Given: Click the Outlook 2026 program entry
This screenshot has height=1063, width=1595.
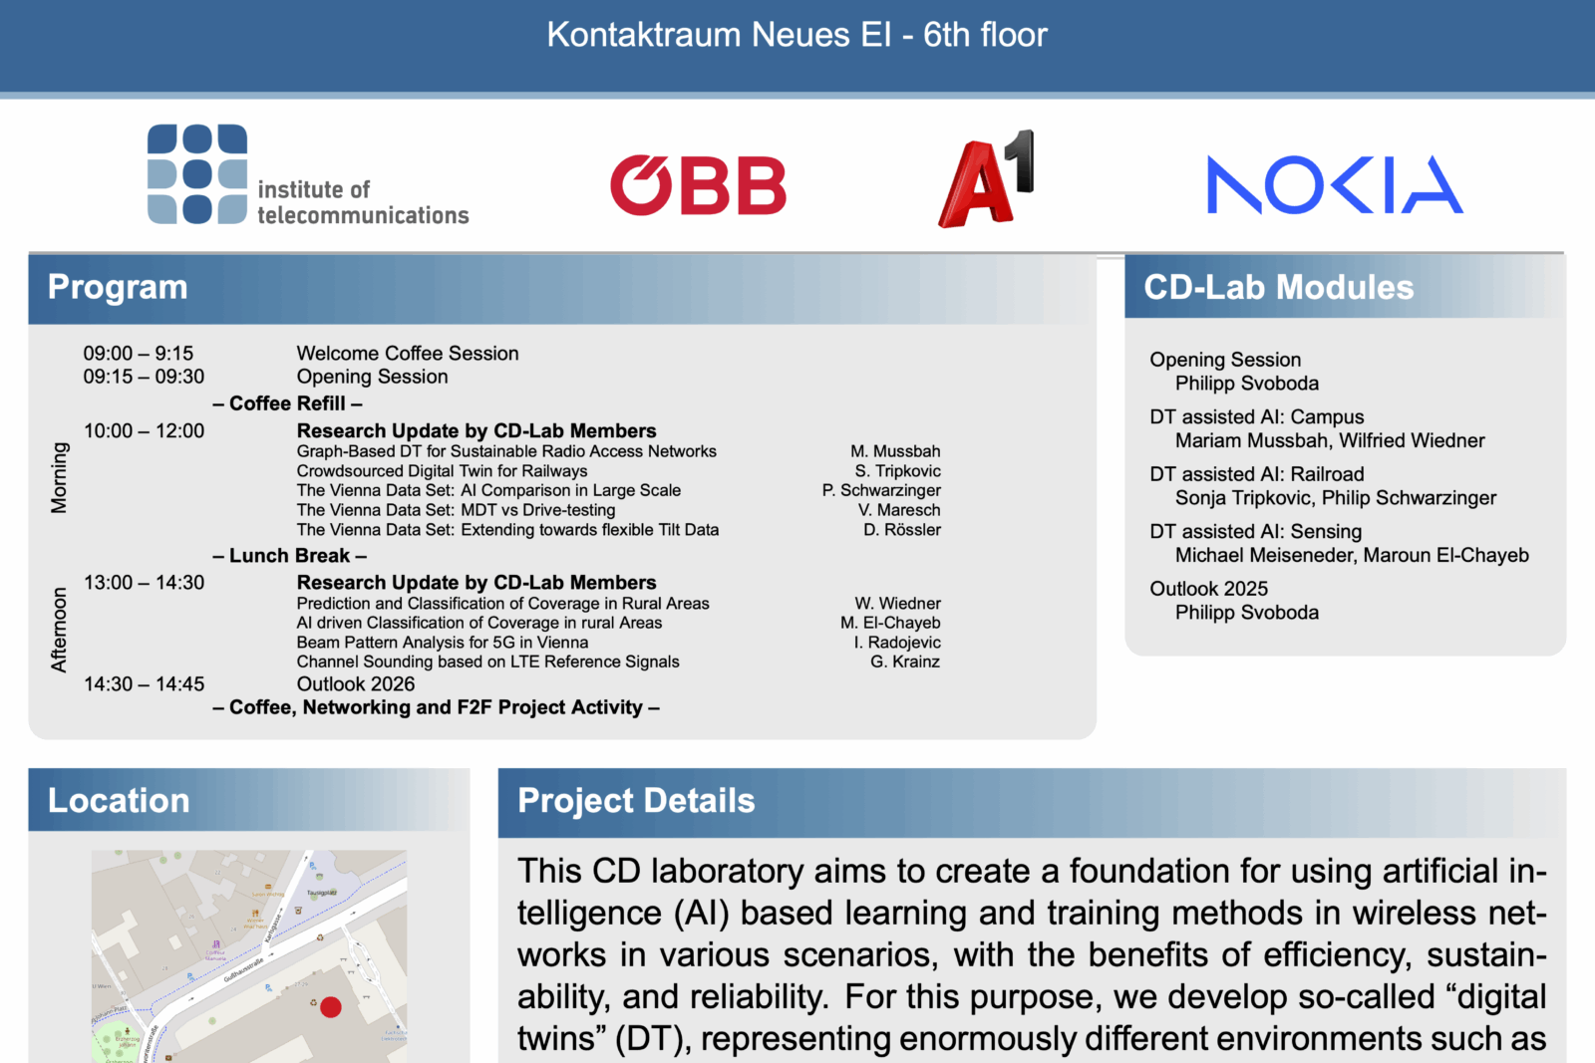Looking at the screenshot, I should coord(355,684).
